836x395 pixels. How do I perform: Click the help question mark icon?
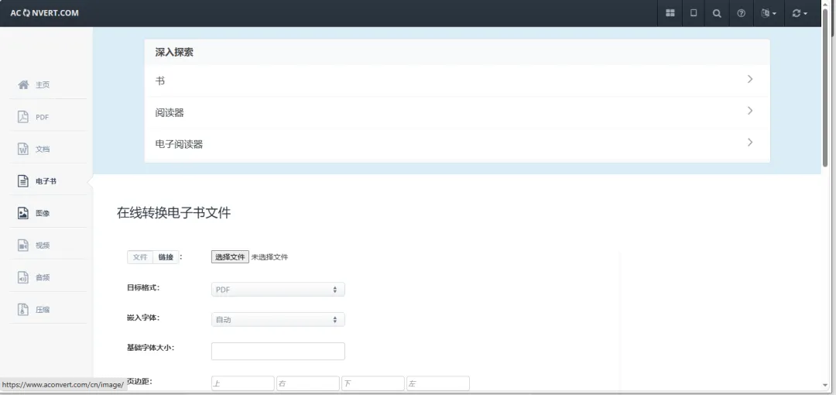tap(741, 13)
